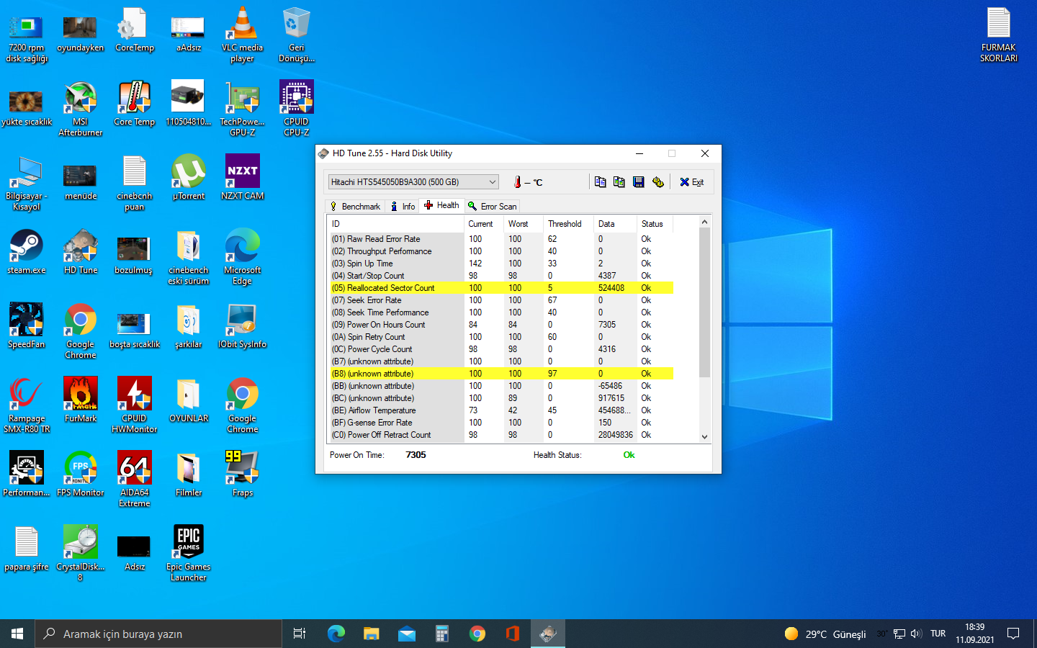
Task: Open File Explorer from the taskbar
Action: click(371, 634)
